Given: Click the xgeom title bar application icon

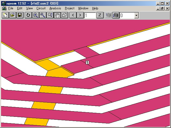Looking at the screenshot, I should [3, 3].
